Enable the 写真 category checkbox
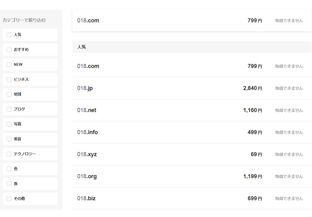The image size is (312, 217). (x=9, y=124)
